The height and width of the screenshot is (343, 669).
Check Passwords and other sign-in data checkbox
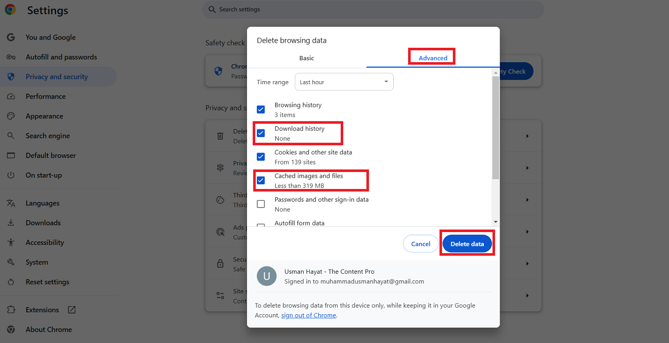261,204
